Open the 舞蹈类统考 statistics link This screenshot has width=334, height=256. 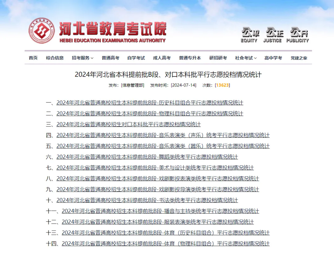[147, 157]
